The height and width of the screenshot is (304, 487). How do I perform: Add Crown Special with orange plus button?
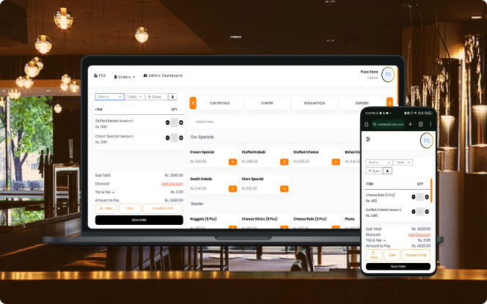click(x=232, y=161)
